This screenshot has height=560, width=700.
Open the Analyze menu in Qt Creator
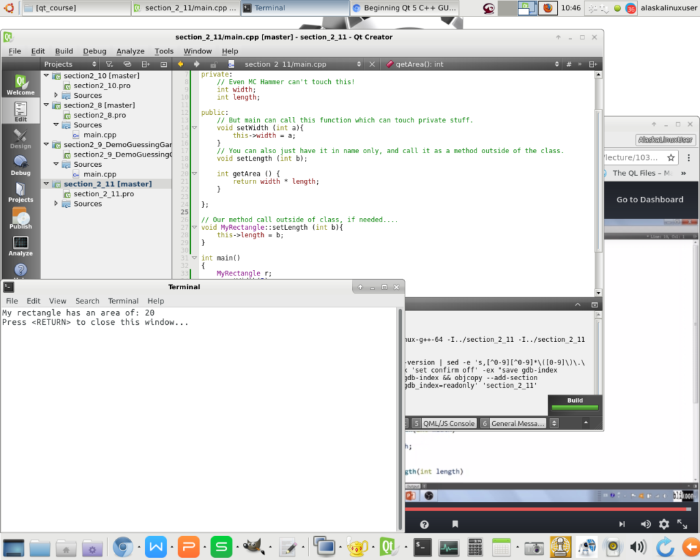tap(130, 51)
